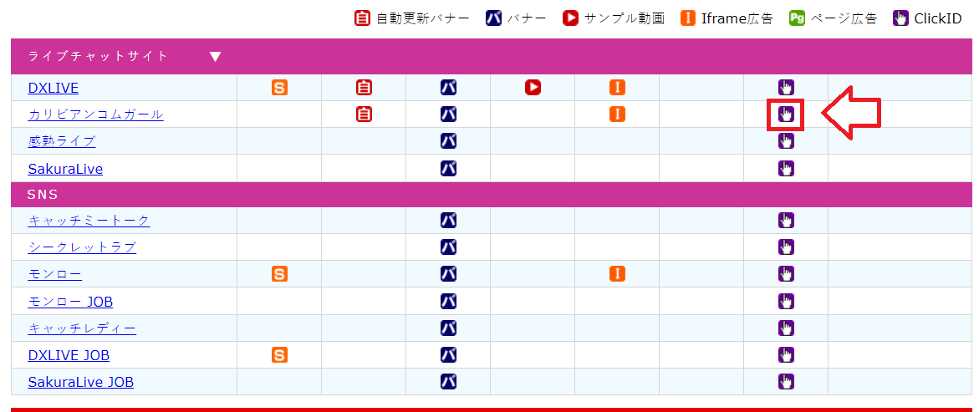This screenshot has height=412, width=979.
Task: Click the ClickID icon for DXLIVE JOB
Action: [x=786, y=355]
